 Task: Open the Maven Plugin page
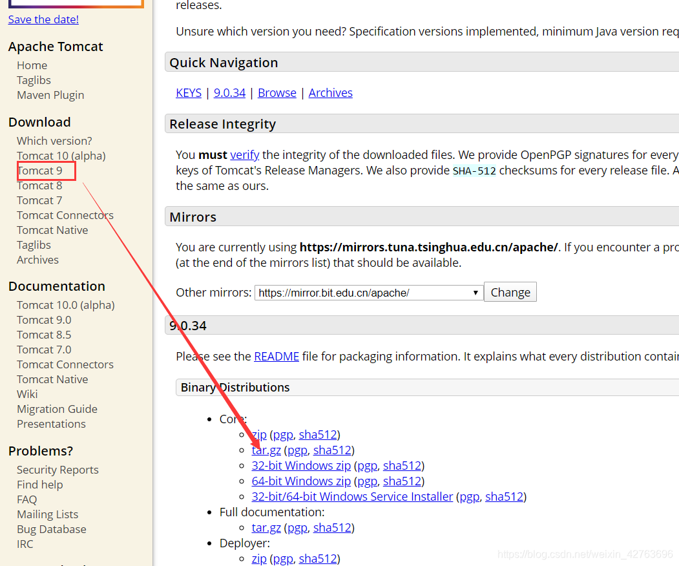coord(50,95)
